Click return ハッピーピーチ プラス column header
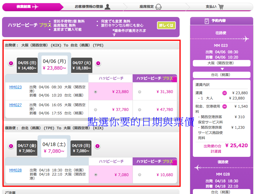Image resolution: width=259 pixels, height=194 pixels. click(x=155, y=162)
